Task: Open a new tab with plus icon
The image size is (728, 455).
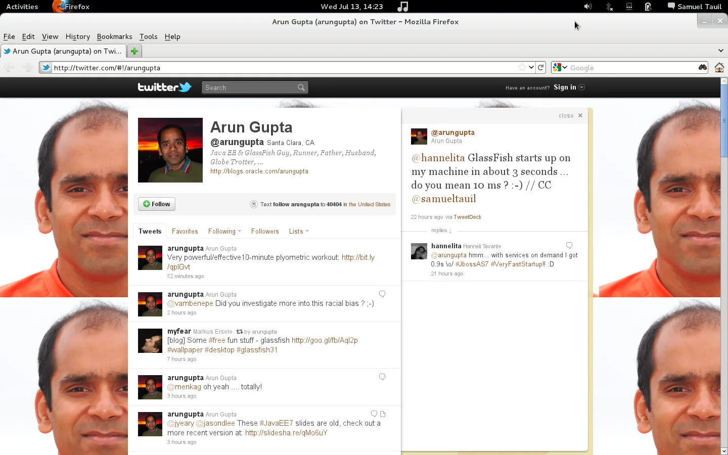Action: pyautogui.click(x=134, y=51)
